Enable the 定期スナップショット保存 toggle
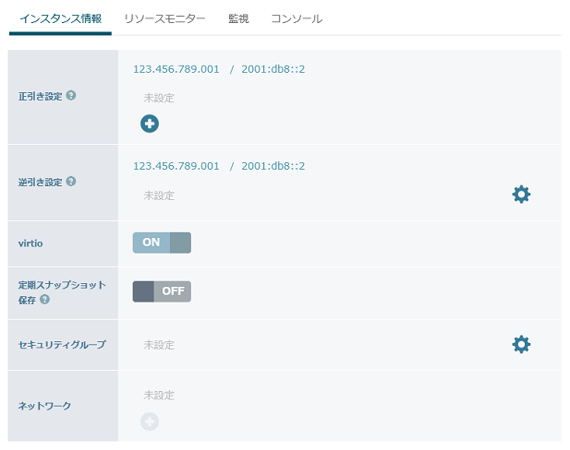Viewport: 570px width, 450px height. [162, 291]
